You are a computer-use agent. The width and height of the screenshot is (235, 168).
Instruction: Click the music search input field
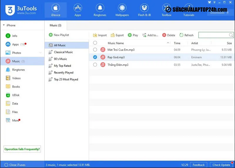214,35
